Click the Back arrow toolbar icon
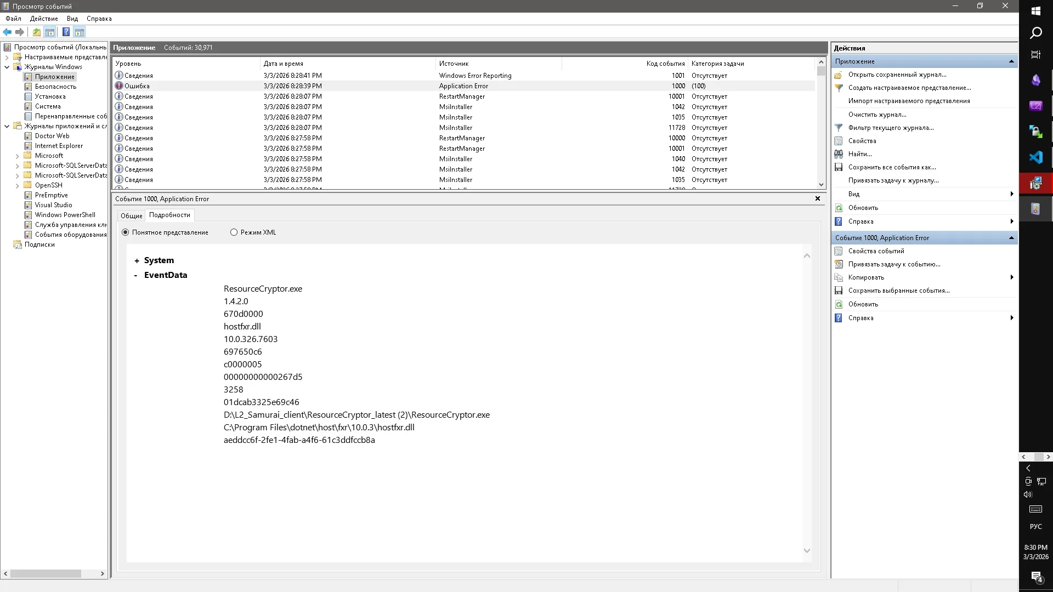Screen dimensions: 1053x592 (x=7, y=32)
